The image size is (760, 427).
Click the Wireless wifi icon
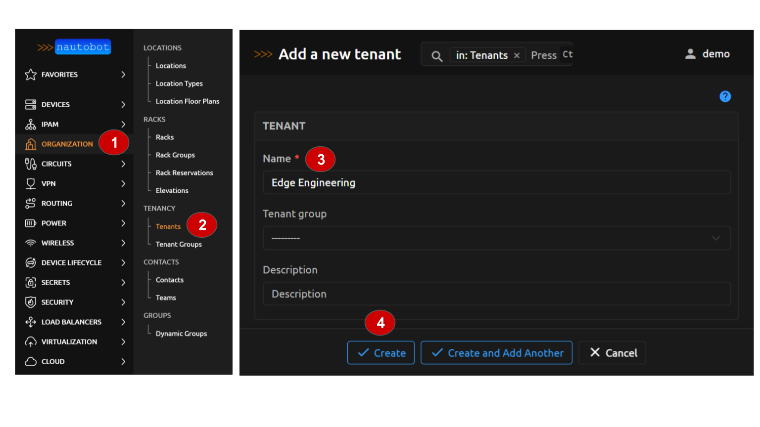[31, 243]
